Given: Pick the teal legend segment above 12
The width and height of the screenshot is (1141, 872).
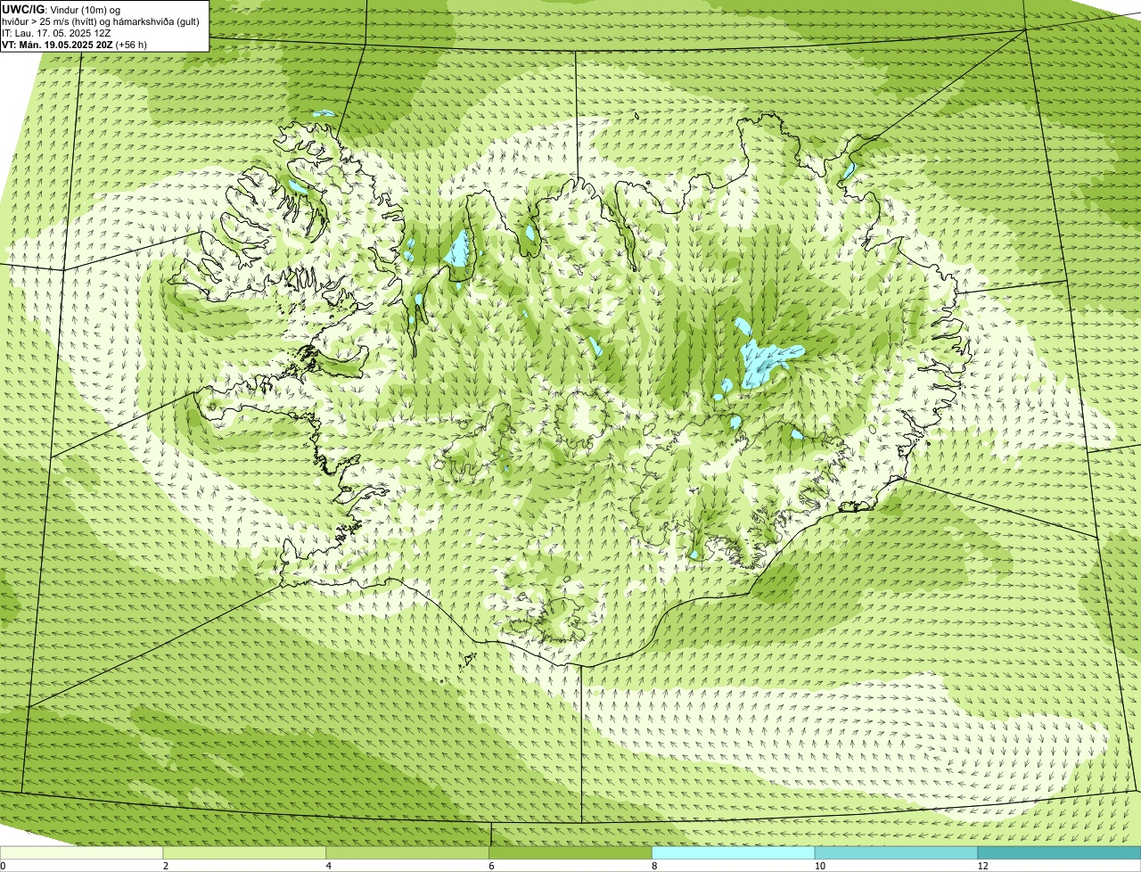Looking at the screenshot, I should click(x=1060, y=853).
